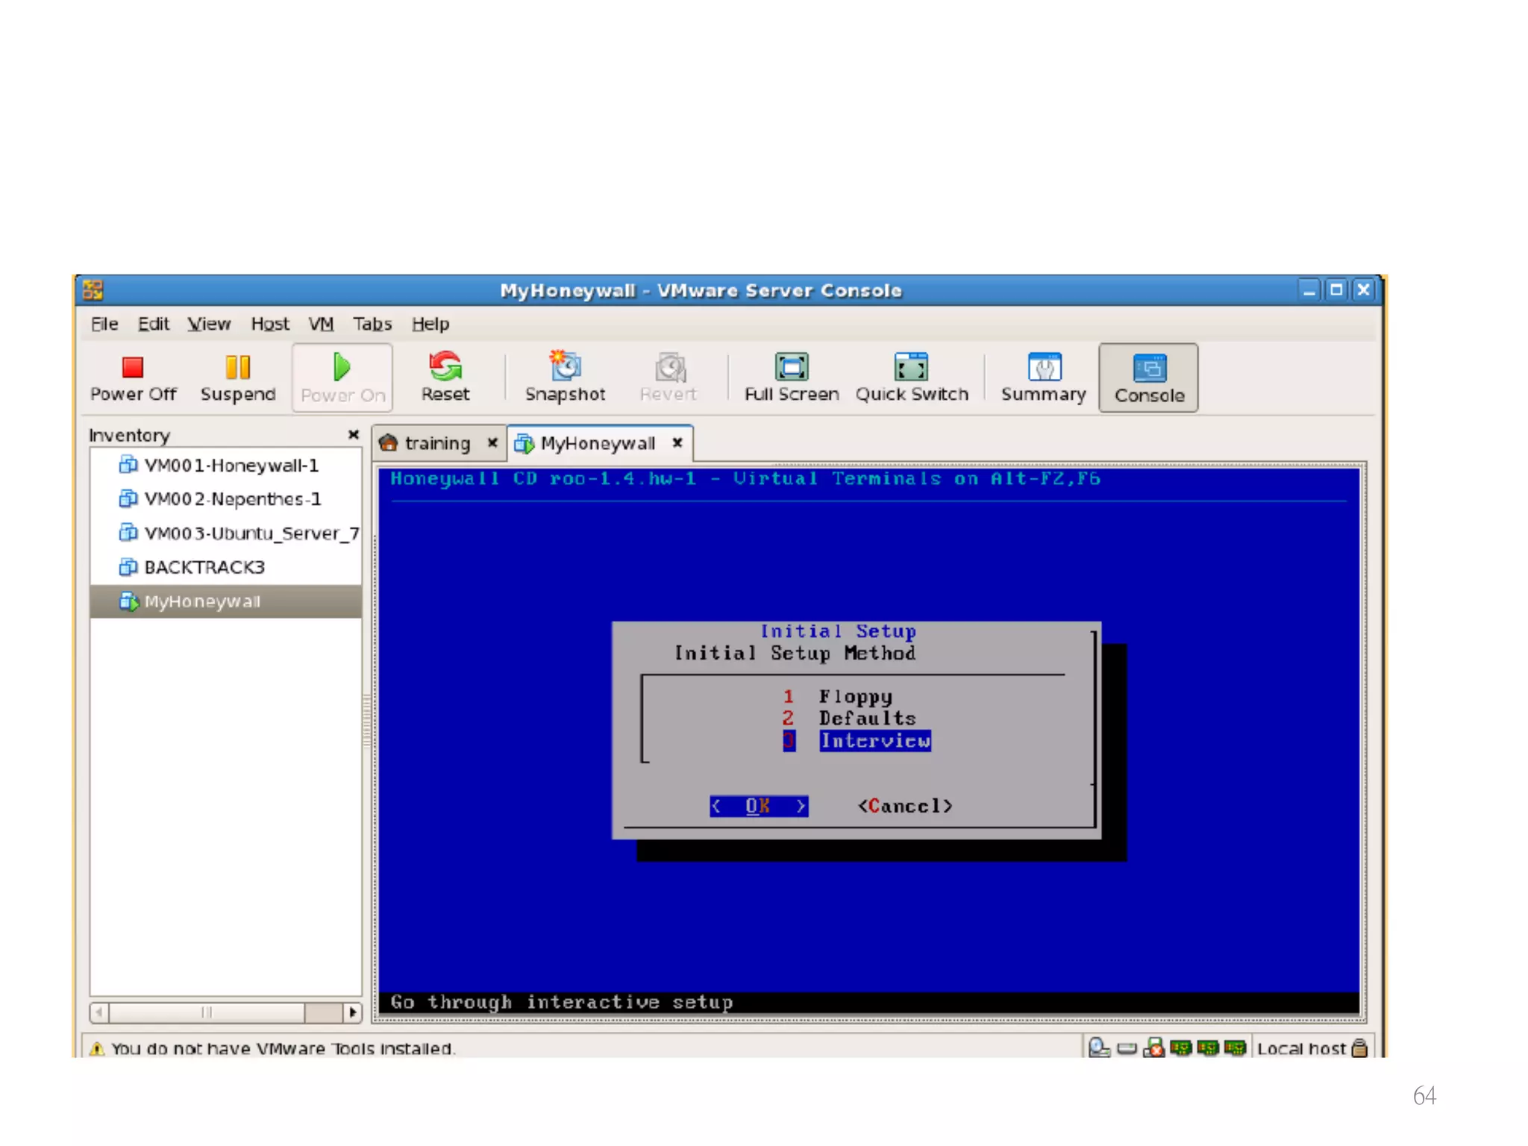Image resolution: width=1528 pixels, height=1146 pixels.
Task: Click the Reset VM icon
Action: [445, 367]
